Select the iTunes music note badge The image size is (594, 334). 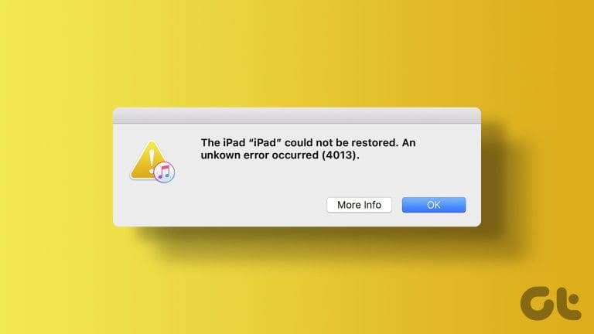point(164,172)
